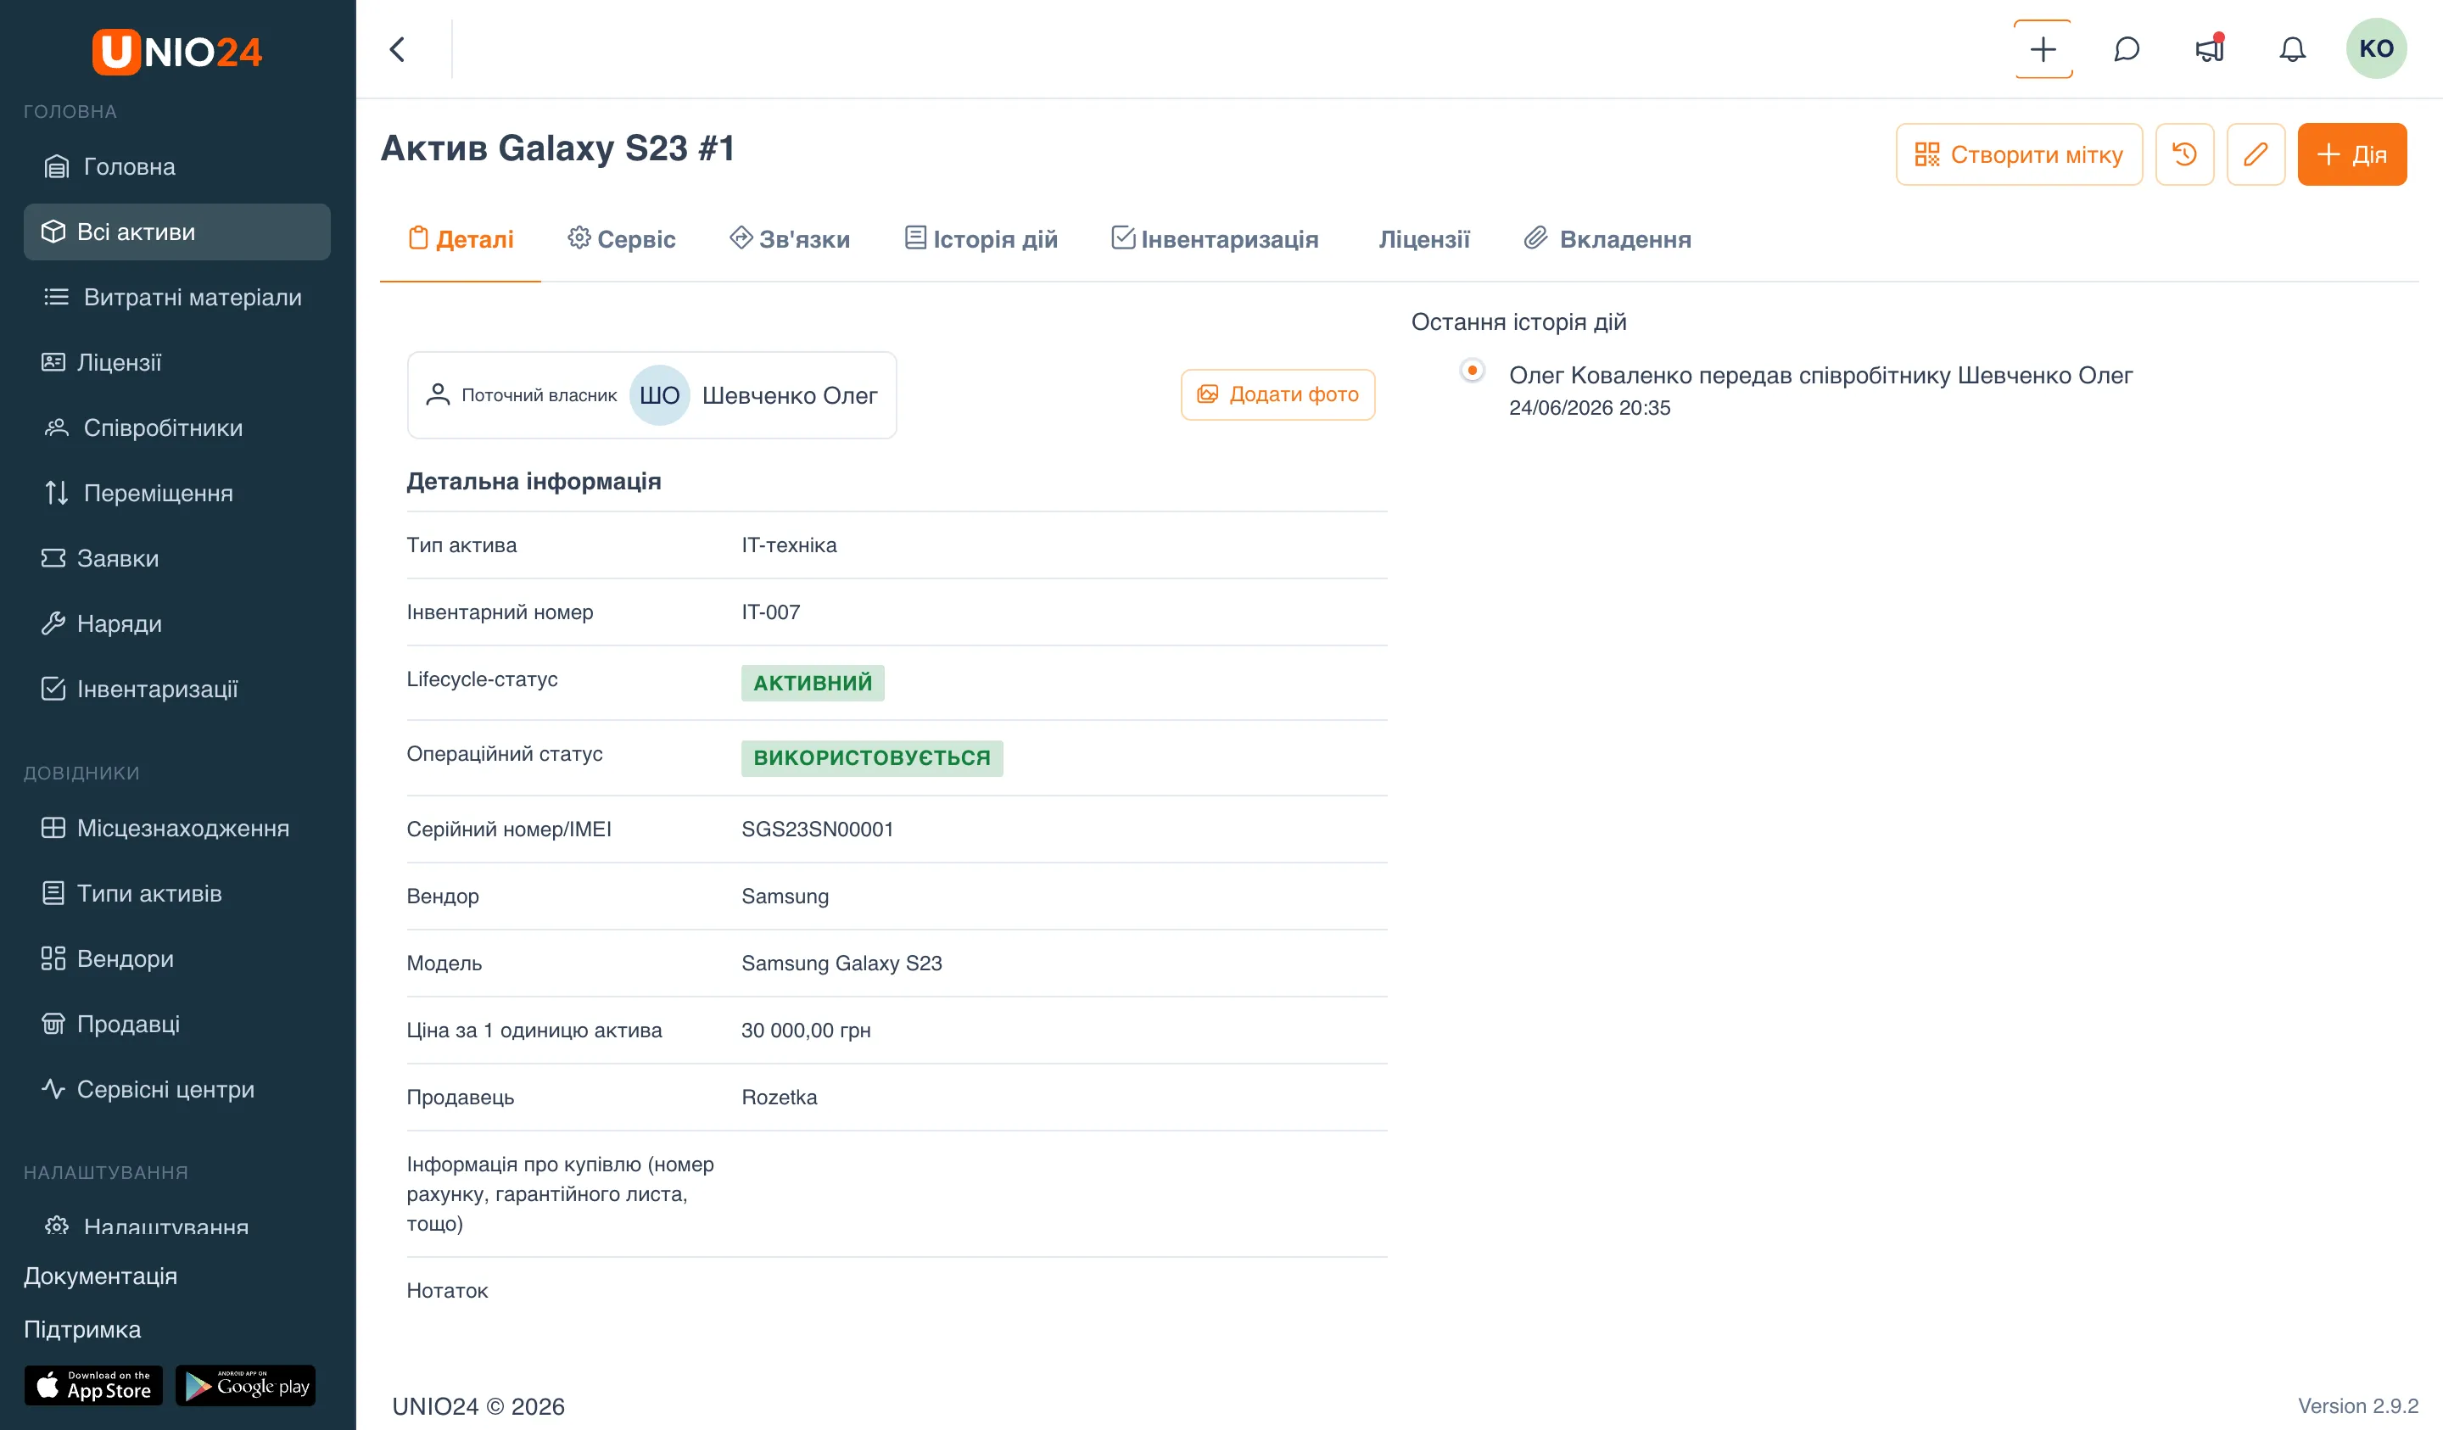Open the 'Деталі' tab
Screen dimensions: 2443x1430
point(461,239)
